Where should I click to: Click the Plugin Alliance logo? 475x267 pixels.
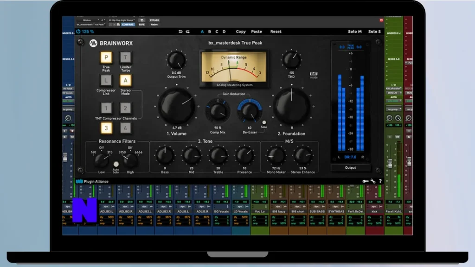pos(92,181)
